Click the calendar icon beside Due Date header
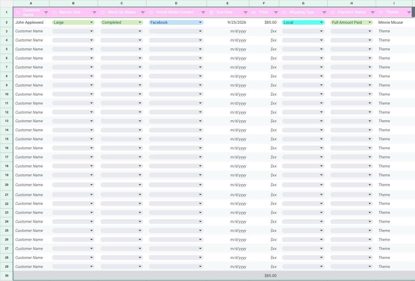 click(x=211, y=12)
